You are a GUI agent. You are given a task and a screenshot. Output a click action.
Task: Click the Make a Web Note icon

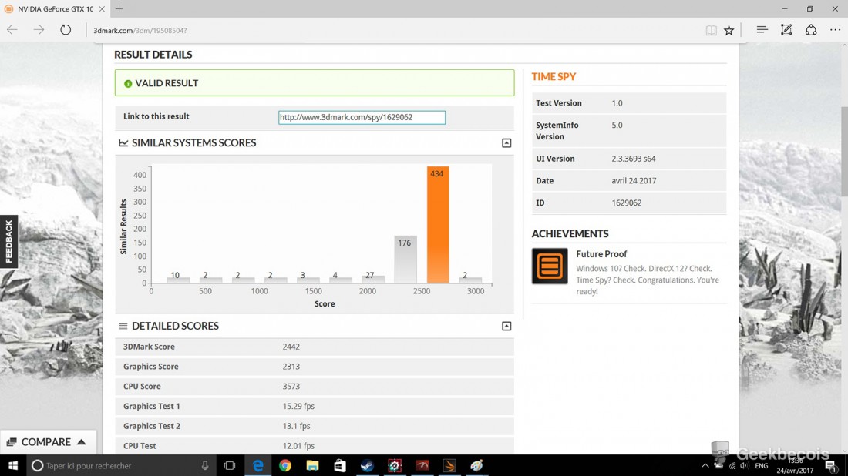pos(786,30)
